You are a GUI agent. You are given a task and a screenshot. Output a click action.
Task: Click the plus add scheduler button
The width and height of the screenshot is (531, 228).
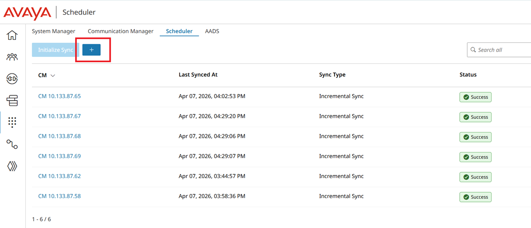tap(92, 50)
